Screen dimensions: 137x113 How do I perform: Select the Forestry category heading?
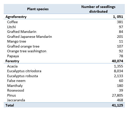[x=12, y=61]
